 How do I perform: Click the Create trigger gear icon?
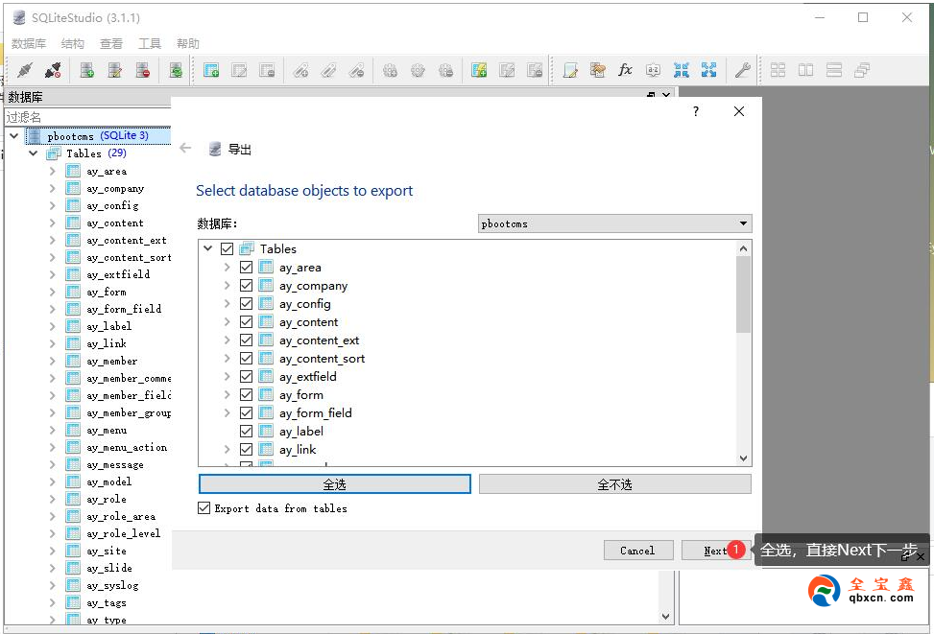click(x=390, y=70)
